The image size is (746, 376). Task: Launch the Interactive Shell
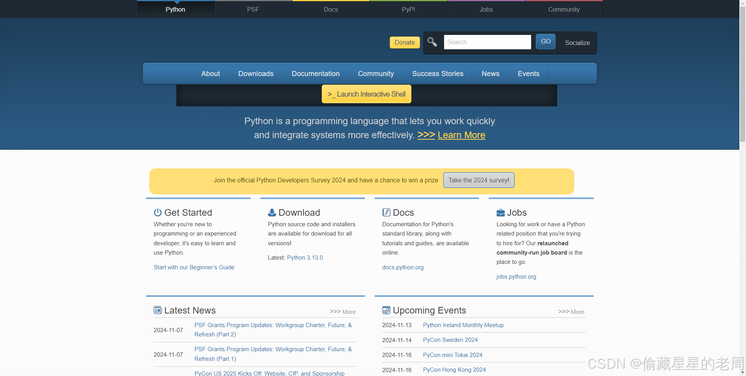(366, 94)
